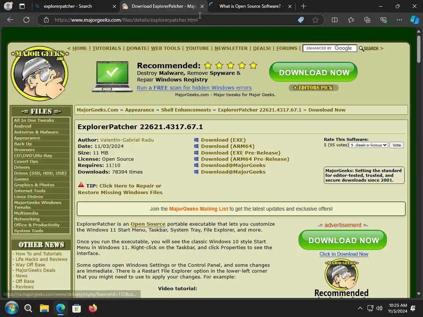The width and height of the screenshot is (423, 317).
Task: Click the EDITORS PICK badge
Action: click(x=314, y=88)
